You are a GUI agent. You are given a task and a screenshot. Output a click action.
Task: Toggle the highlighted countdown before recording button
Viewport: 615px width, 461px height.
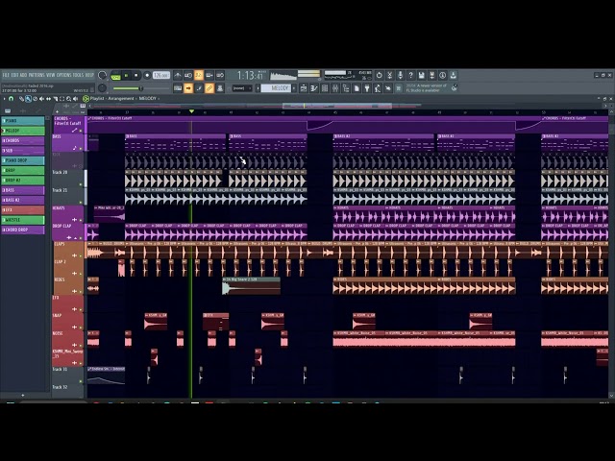coord(199,75)
